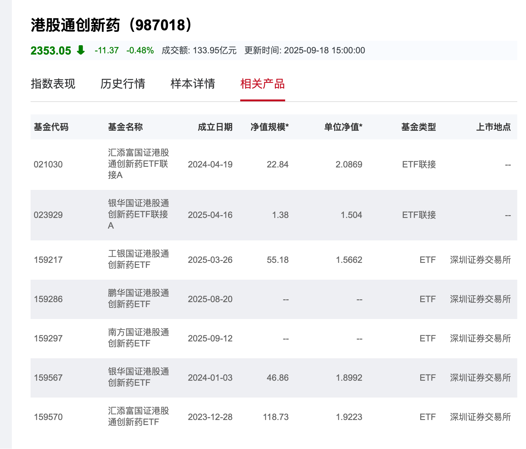Click the index value 2353.05

point(51,51)
